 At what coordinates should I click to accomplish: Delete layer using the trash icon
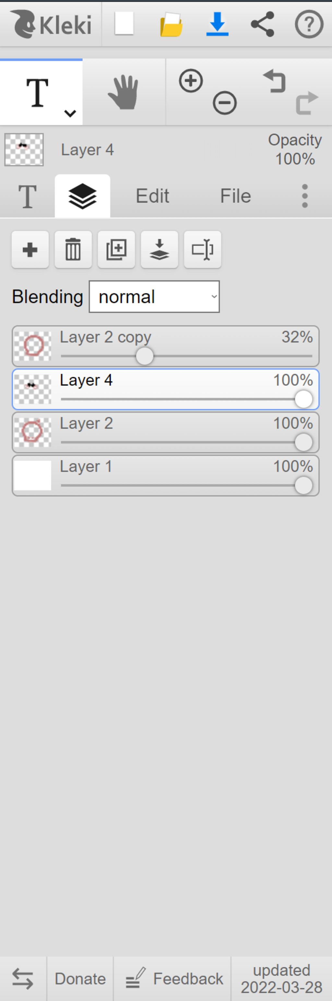tap(73, 249)
